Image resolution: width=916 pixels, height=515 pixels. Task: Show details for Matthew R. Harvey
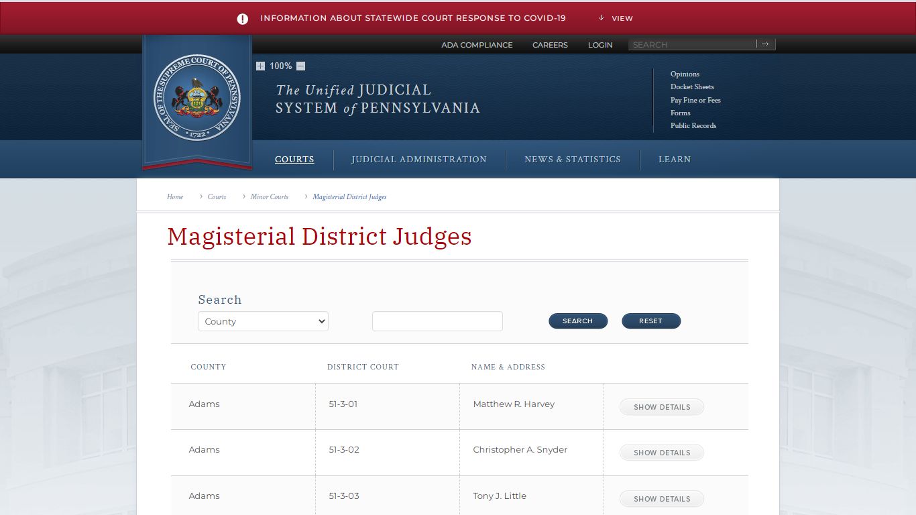pos(662,407)
